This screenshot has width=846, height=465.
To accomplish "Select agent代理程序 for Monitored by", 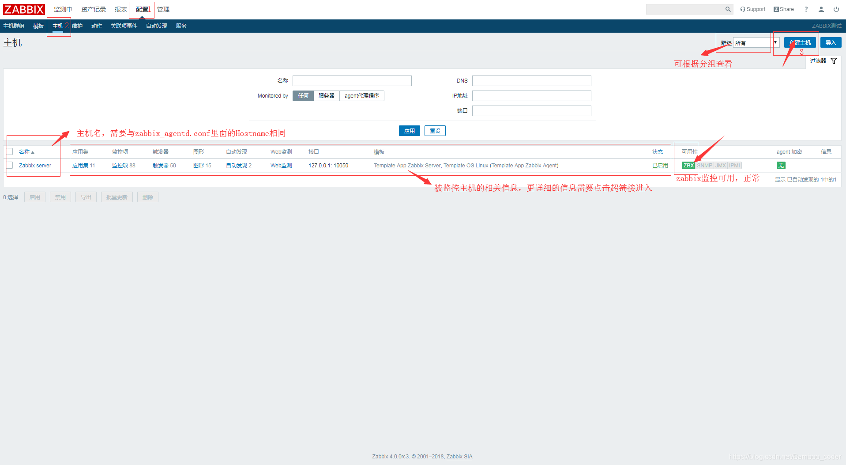I will pos(362,96).
